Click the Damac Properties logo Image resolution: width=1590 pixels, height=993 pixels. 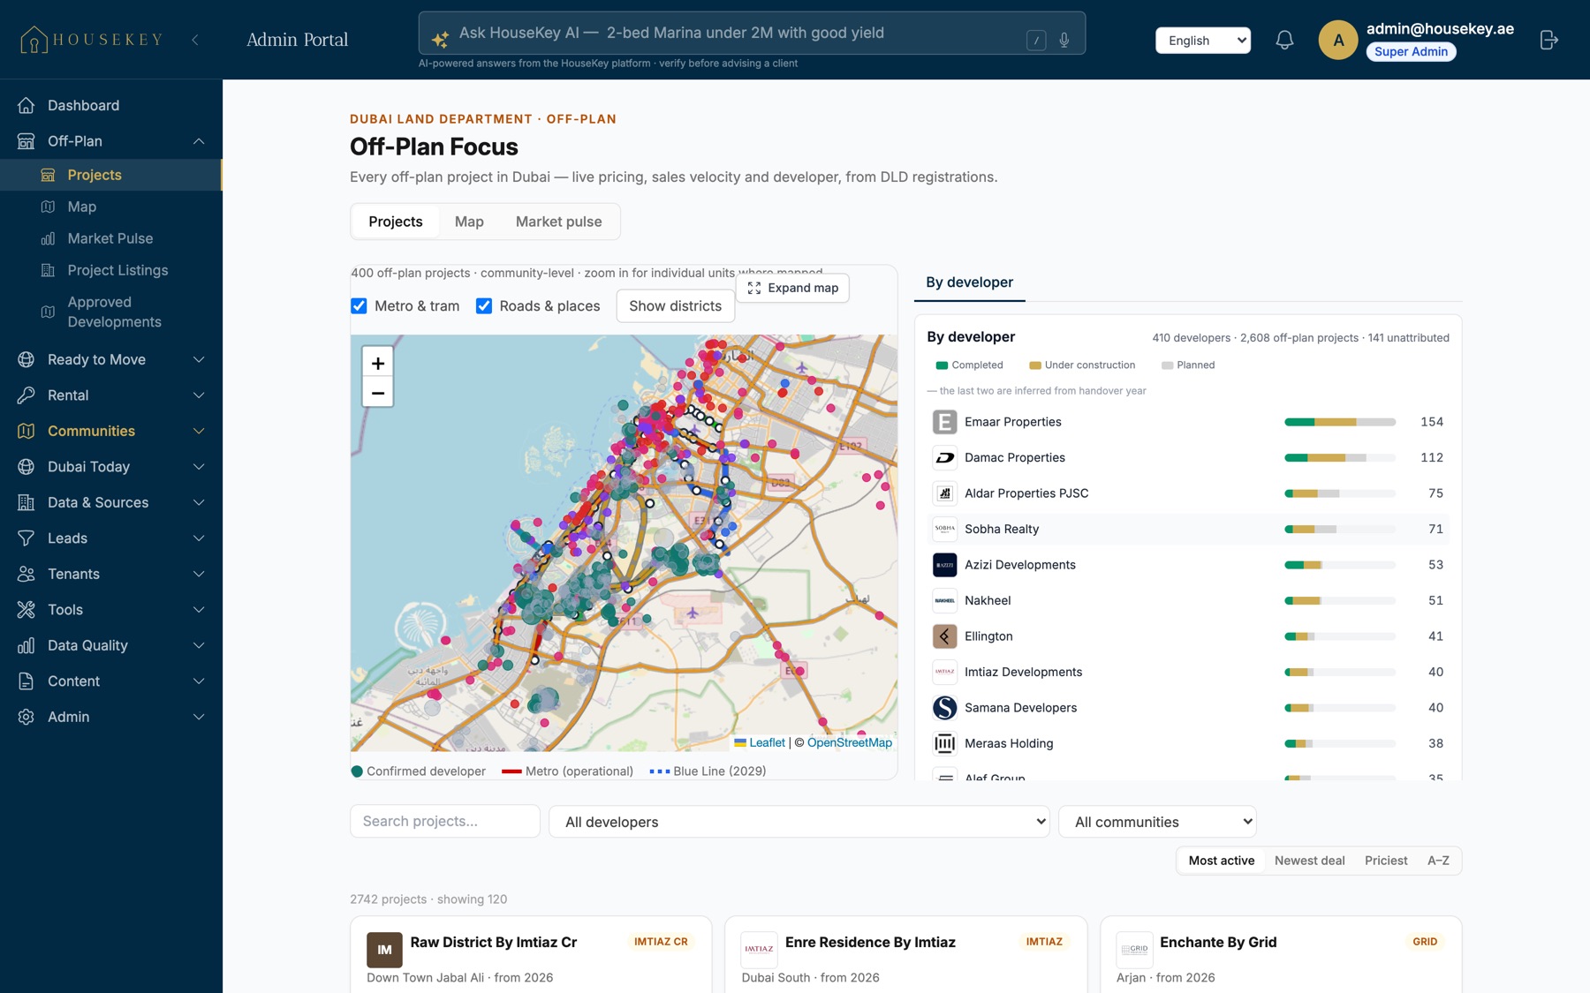click(x=944, y=457)
